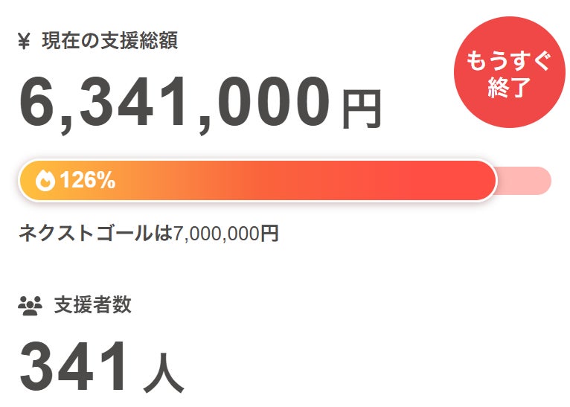Click the 人 unit after supporter count

pos(163,374)
